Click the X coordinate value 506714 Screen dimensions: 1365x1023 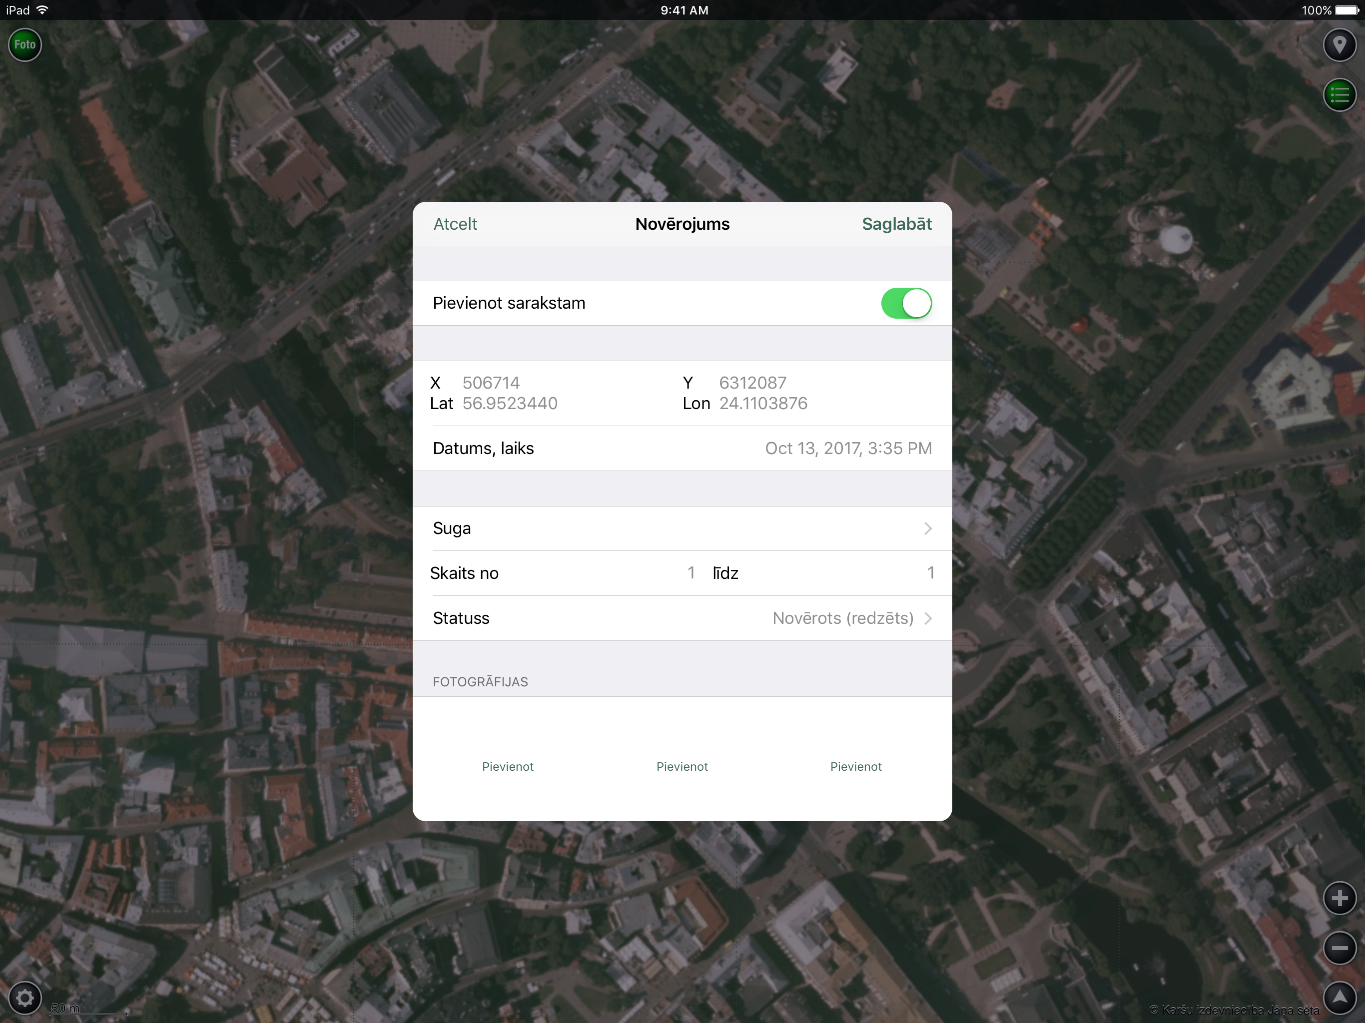coord(491,383)
